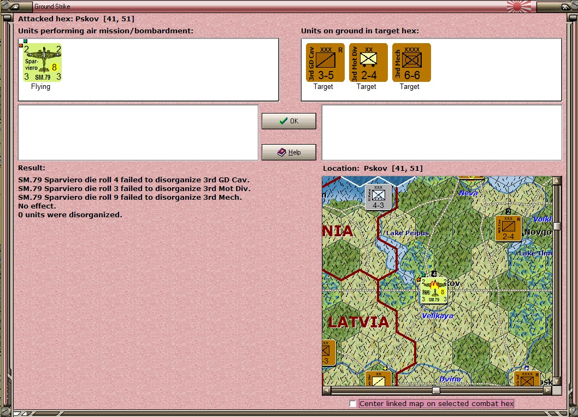Click the map scroll left arrow
Viewport: 578px width, 417px height.
click(327, 390)
